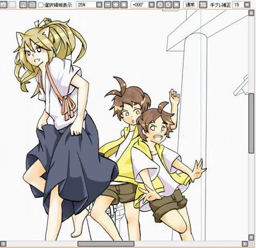Click the vertical scrollbar up arrow
Viewport: 256px width, 248px height.
(251, 13)
